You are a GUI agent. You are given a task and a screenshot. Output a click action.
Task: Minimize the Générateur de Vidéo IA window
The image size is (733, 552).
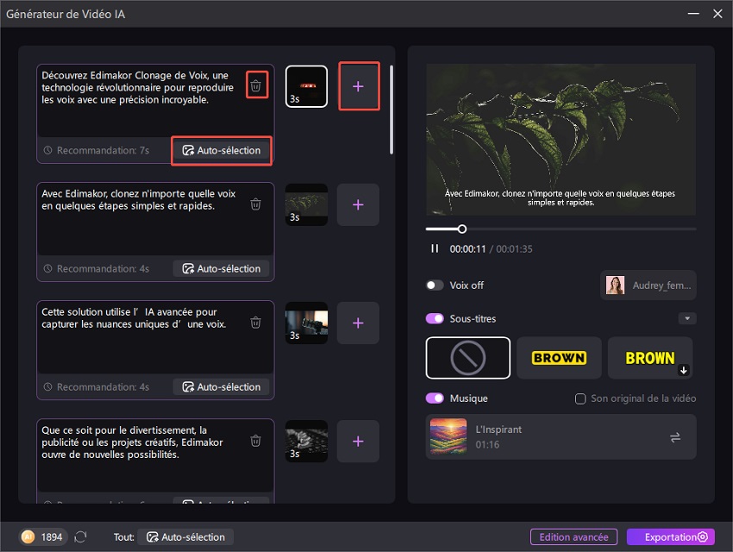tap(693, 14)
